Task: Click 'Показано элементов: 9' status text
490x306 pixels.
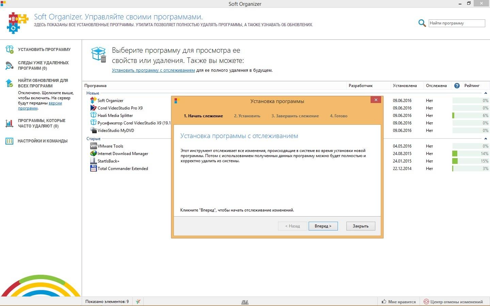Action: 107,302
